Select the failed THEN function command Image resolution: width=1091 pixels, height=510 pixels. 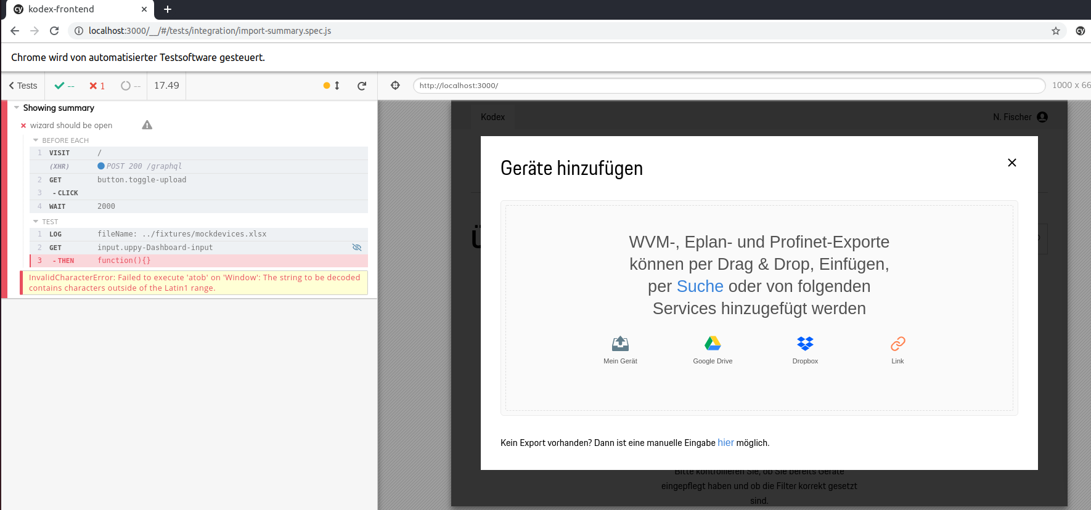(x=198, y=261)
